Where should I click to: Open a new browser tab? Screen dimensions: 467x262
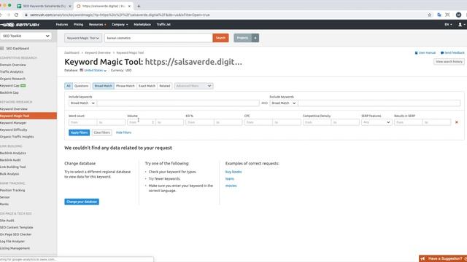tap(139, 6)
